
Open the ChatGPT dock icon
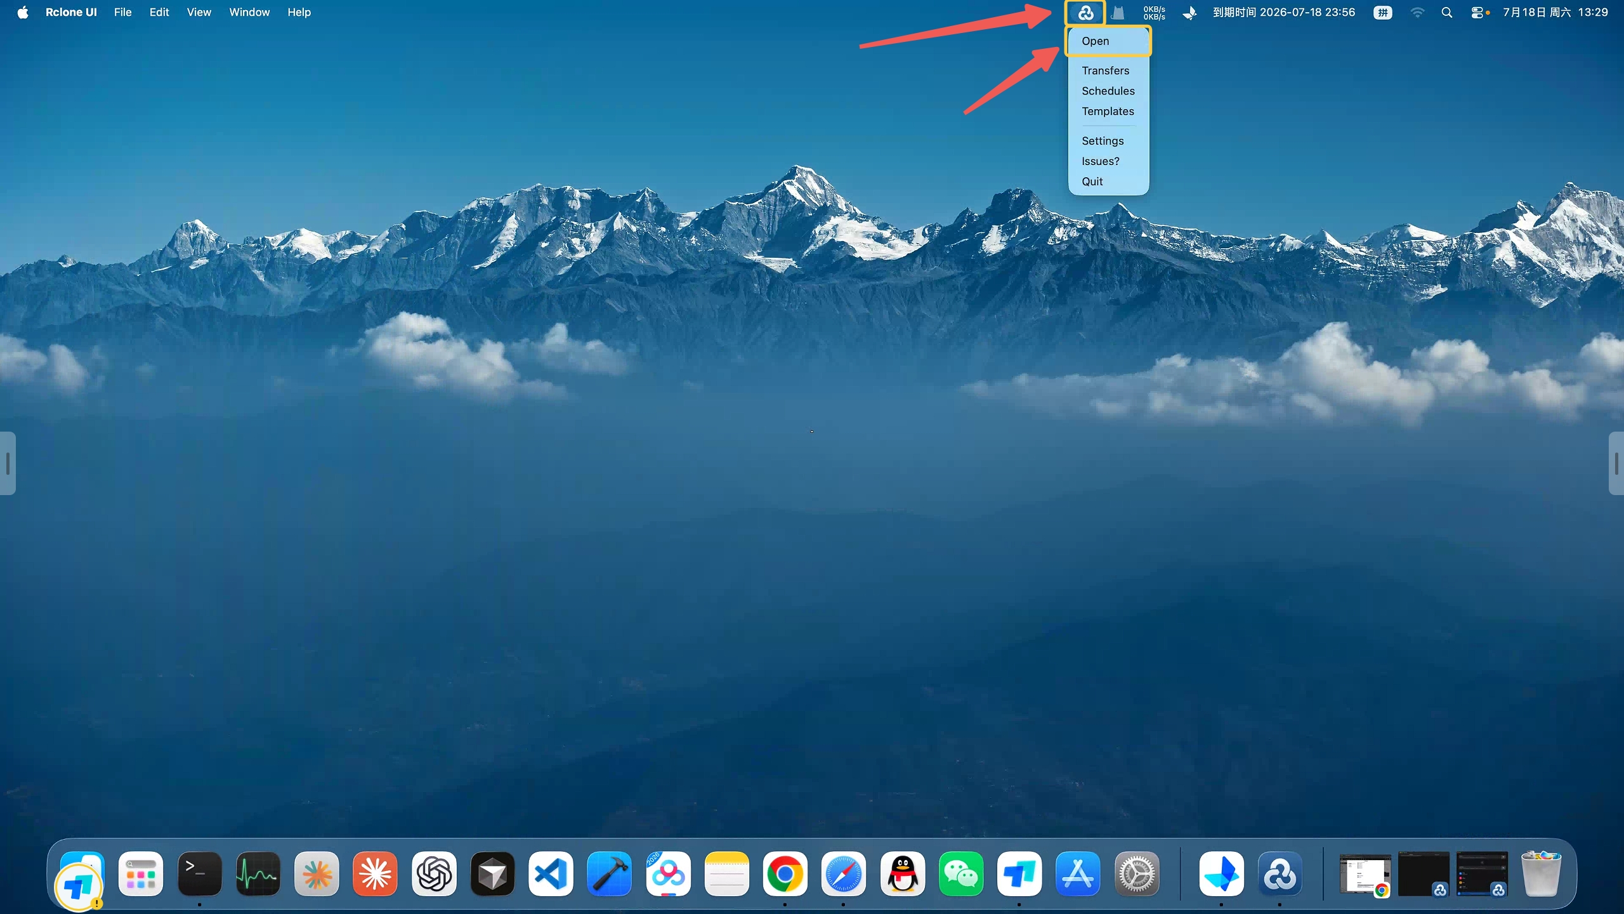tap(434, 874)
